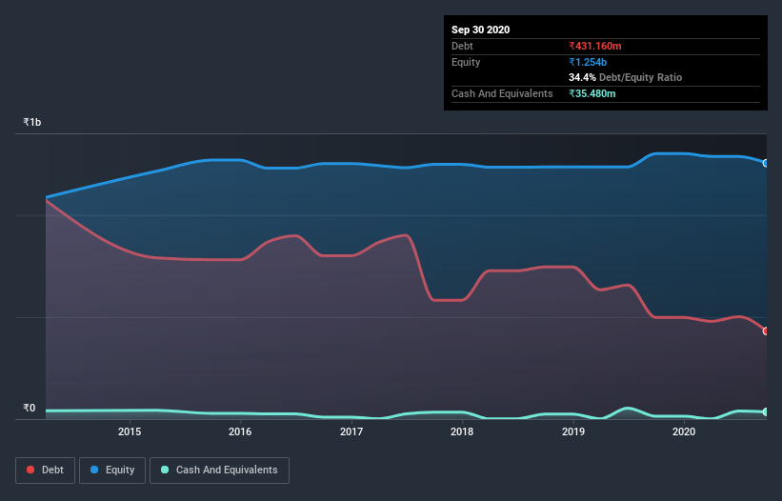The image size is (782, 501).
Task: Click the 2016 x-axis label
Action: click(x=240, y=431)
